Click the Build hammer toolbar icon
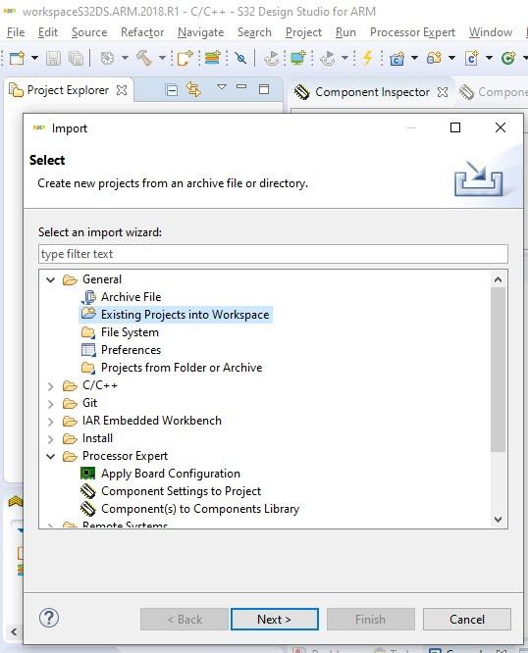The height and width of the screenshot is (653, 528). click(x=143, y=58)
